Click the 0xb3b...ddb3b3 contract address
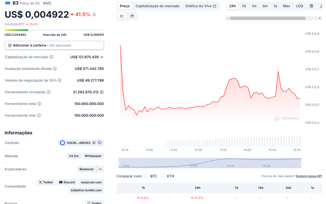This screenshot has height=204, width=326. pyautogui.click(x=79, y=143)
